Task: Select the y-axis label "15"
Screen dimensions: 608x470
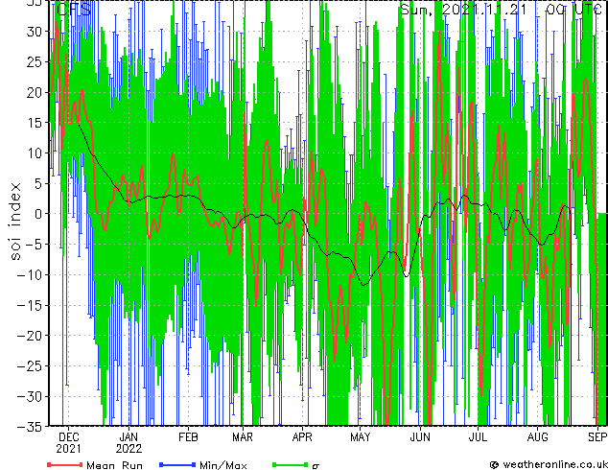Action: (x=35, y=123)
